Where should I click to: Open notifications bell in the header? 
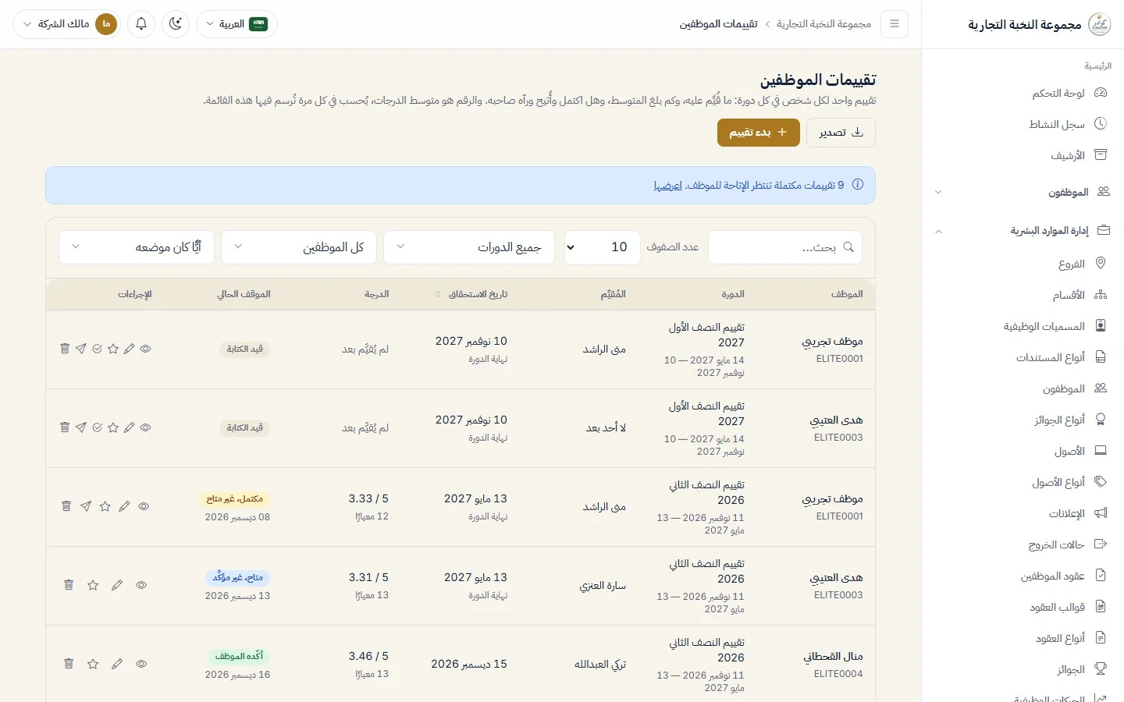[x=141, y=23]
